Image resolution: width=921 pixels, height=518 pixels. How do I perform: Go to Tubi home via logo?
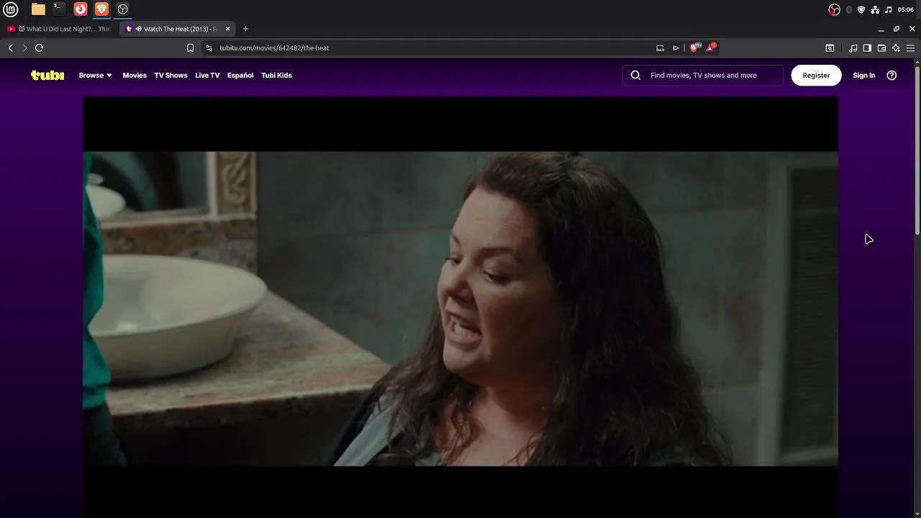pos(47,75)
